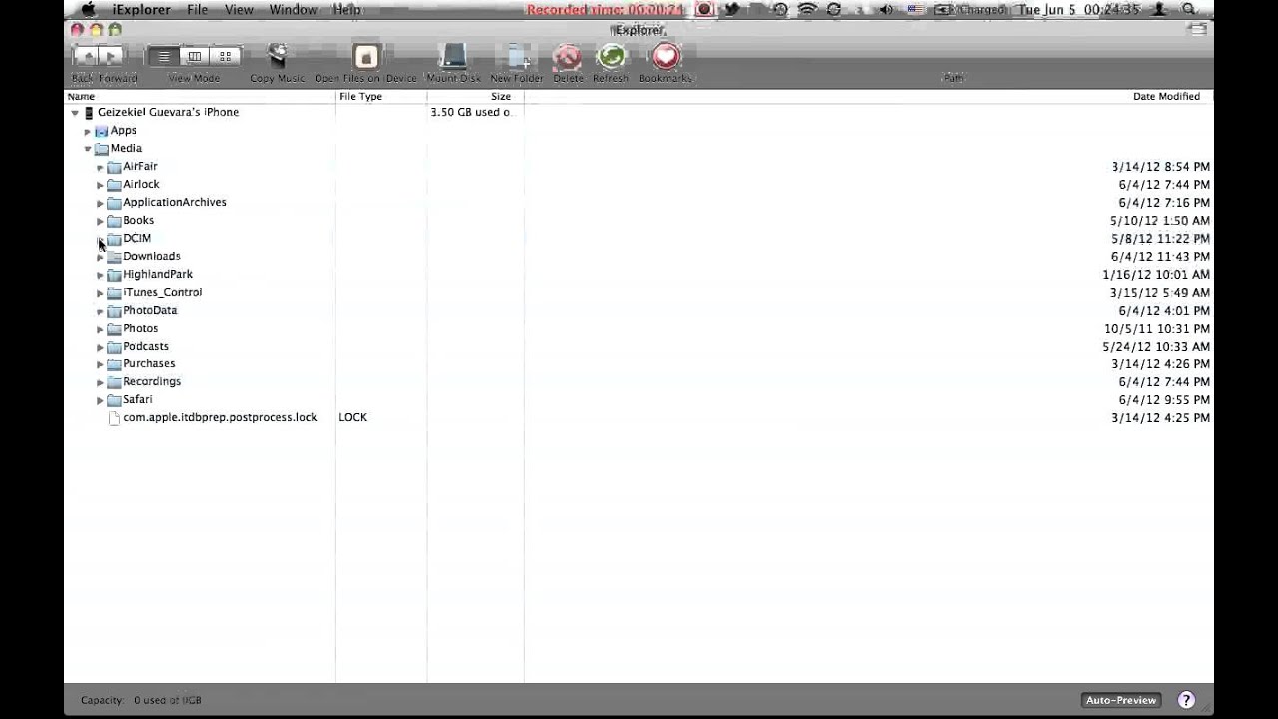1278x719 pixels.
Task: Click the Copy Music toolbar icon
Action: [277, 56]
